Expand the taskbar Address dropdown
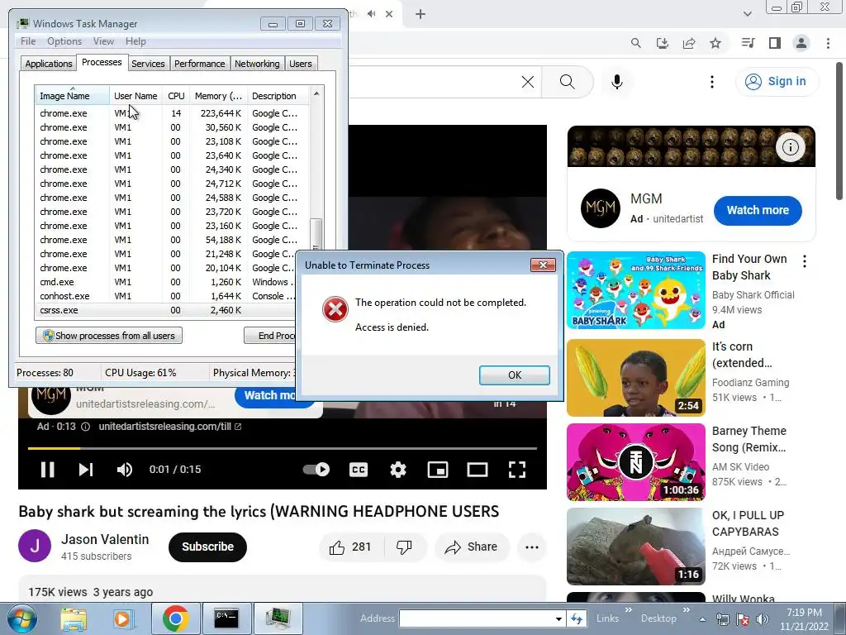Screen dimensions: 846x635 click(x=558, y=618)
